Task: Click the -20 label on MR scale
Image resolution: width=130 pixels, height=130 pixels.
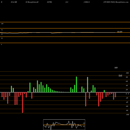Action: point(127,98)
